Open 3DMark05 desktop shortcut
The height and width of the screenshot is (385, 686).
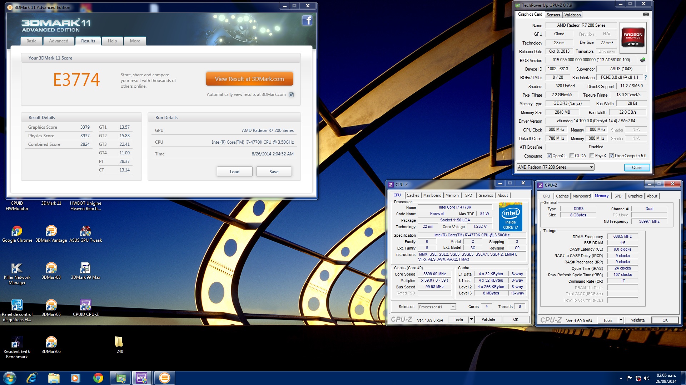coord(51,308)
